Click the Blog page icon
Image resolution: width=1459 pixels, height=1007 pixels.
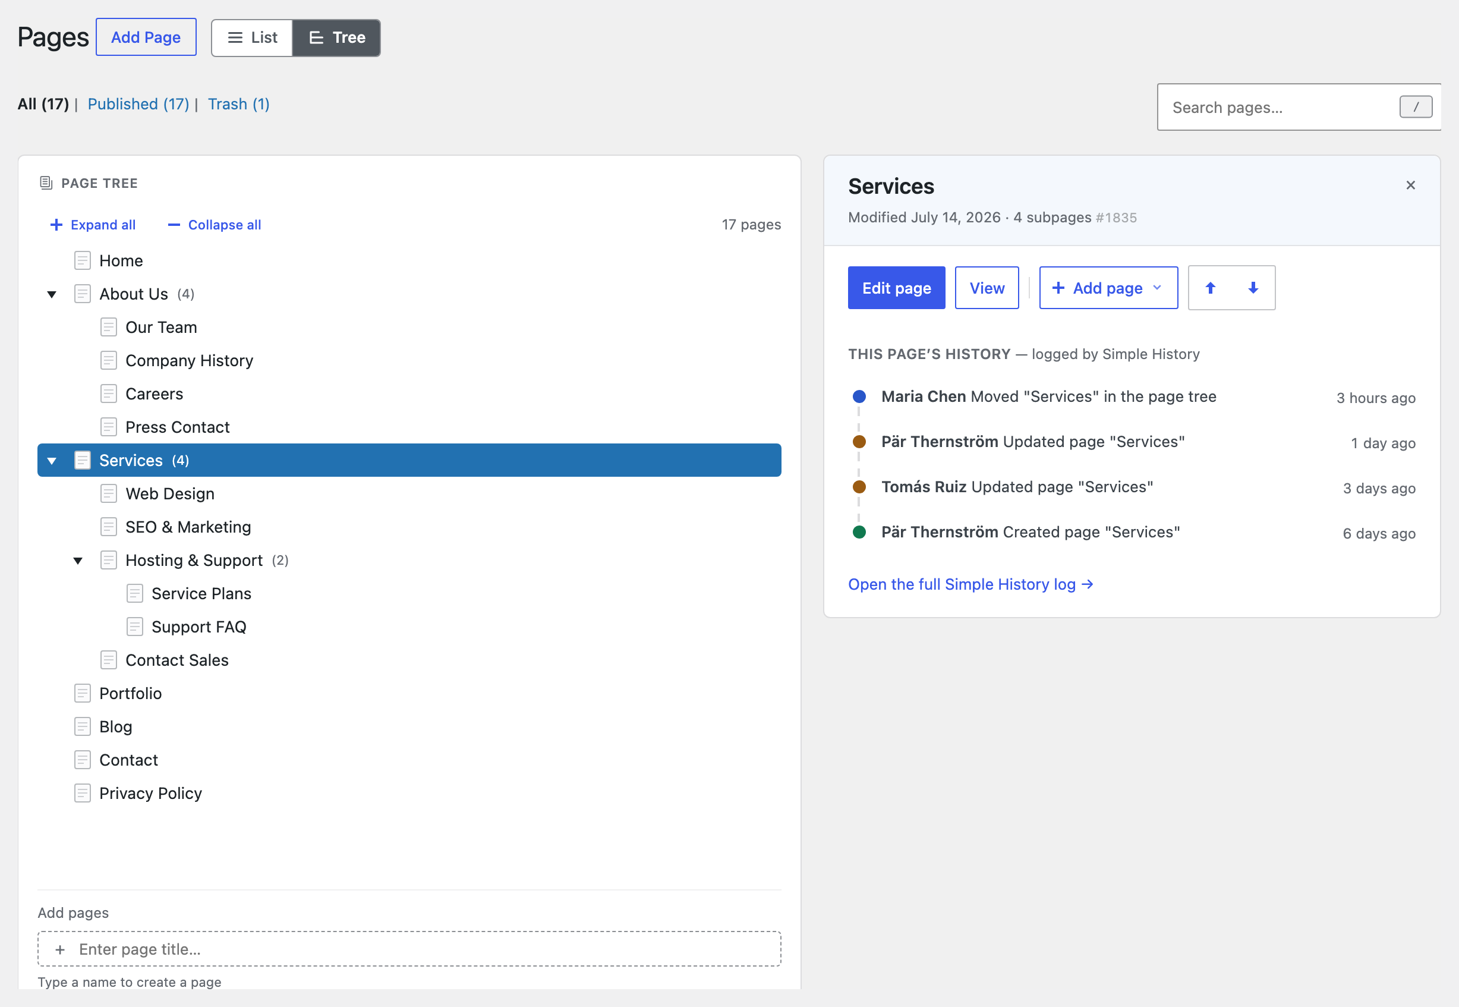[83, 727]
